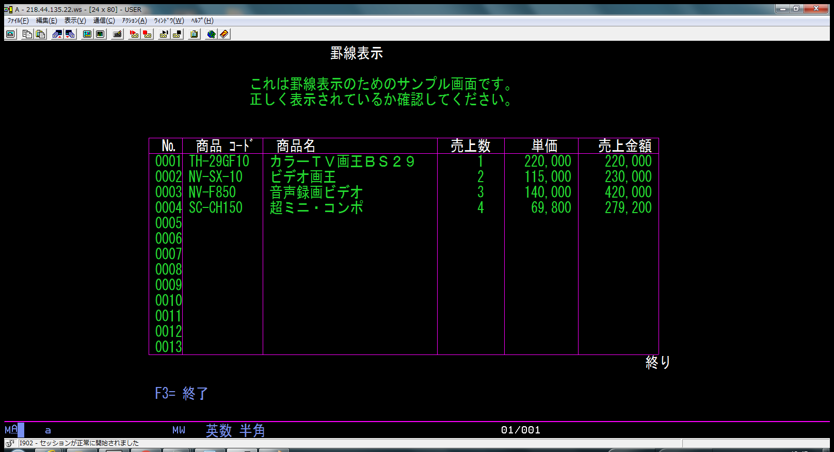Open the keyboard remap tool icon
Image resolution: width=834 pixels, height=452 pixels.
point(118,34)
